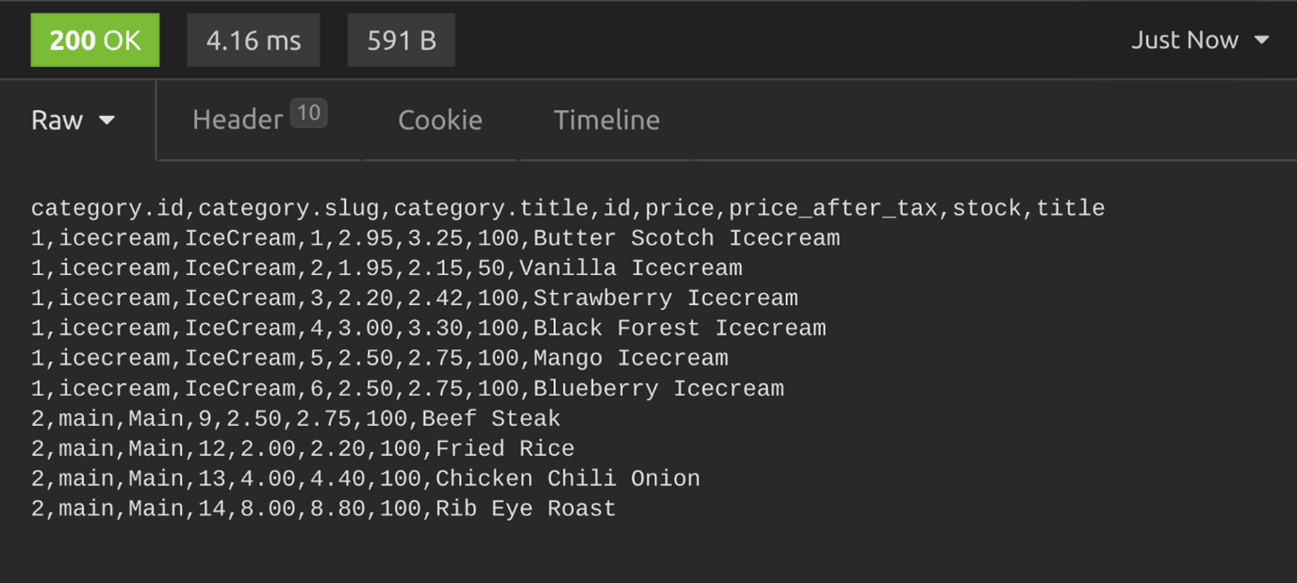Click the Fried Rice response line
Screen dimensions: 1297x583
(x=303, y=449)
